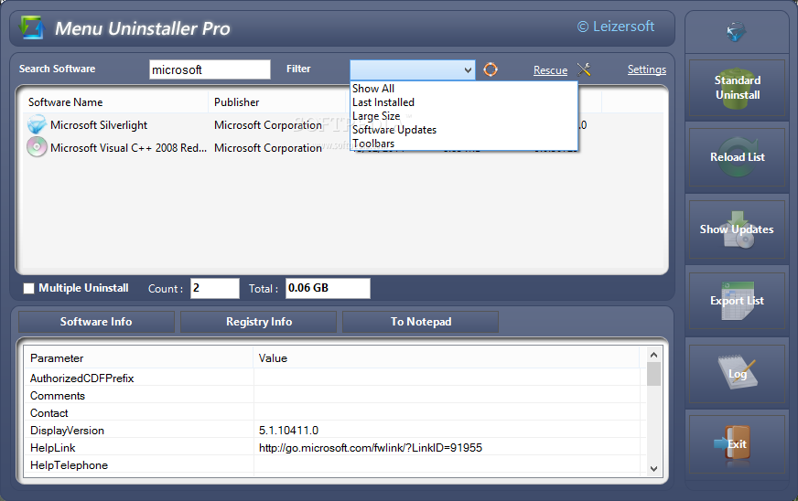Select the Microsoft Visual C++ 2008 Red... row

[x=128, y=148]
